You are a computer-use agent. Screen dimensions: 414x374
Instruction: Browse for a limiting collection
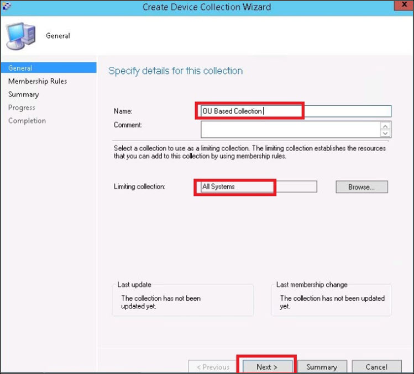(x=361, y=187)
